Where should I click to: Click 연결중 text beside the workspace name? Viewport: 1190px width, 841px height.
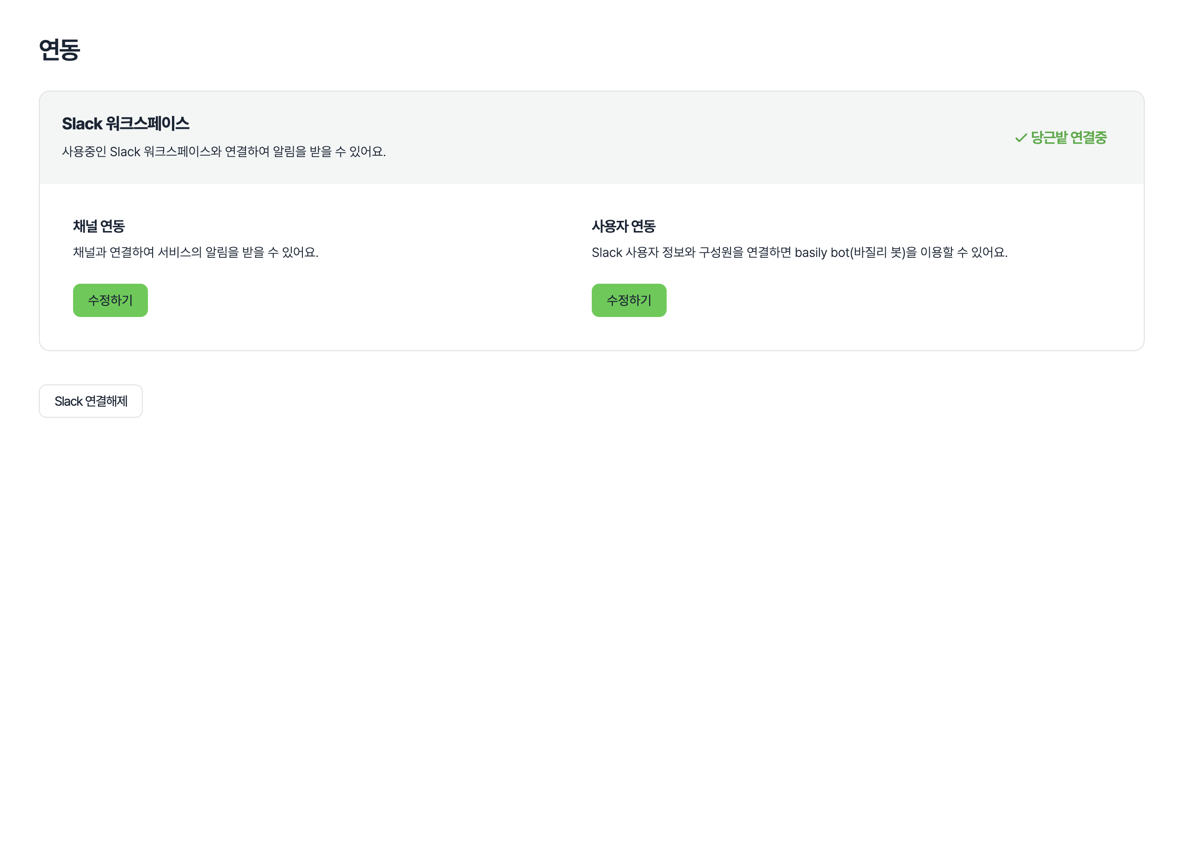click(1088, 138)
